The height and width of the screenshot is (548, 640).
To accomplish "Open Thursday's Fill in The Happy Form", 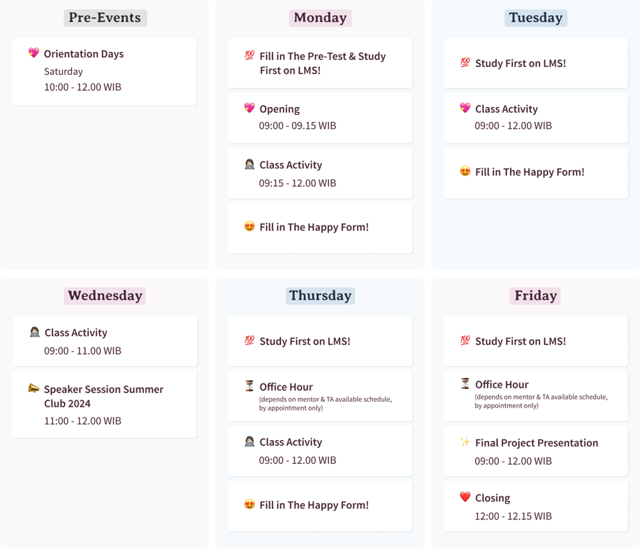I will click(320, 506).
